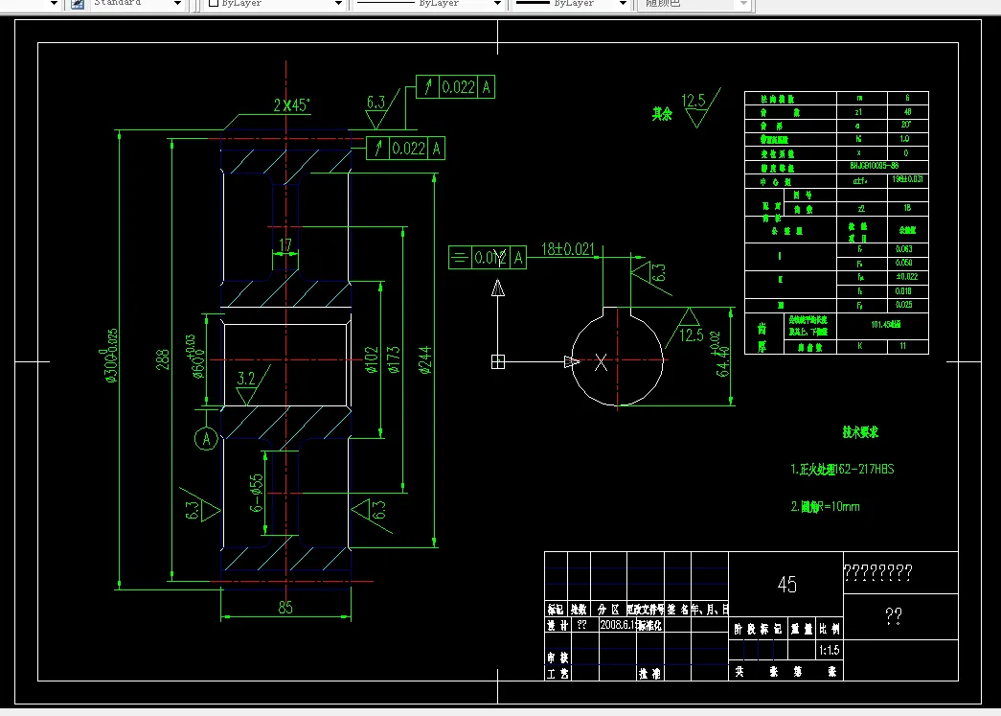The height and width of the screenshot is (716, 1001).
Task: Select the 3.2 surface roughness symbol
Action: coord(253,385)
